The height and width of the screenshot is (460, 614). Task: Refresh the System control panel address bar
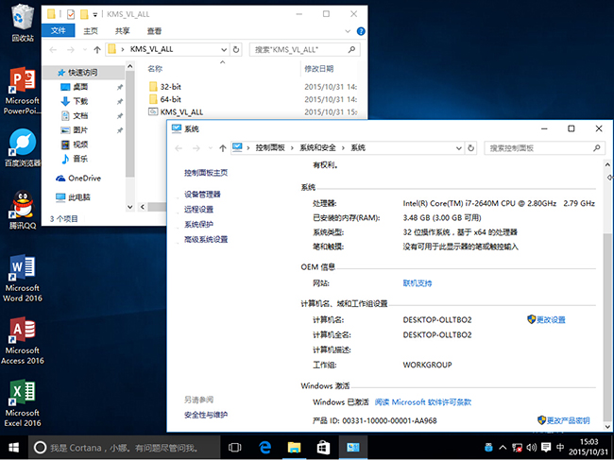tap(472, 148)
